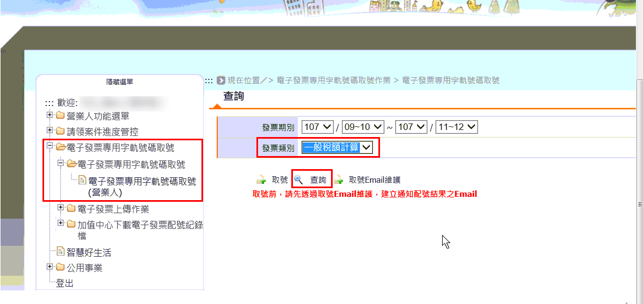
Task: Open the end year 107 dropdown
Action: point(411,127)
